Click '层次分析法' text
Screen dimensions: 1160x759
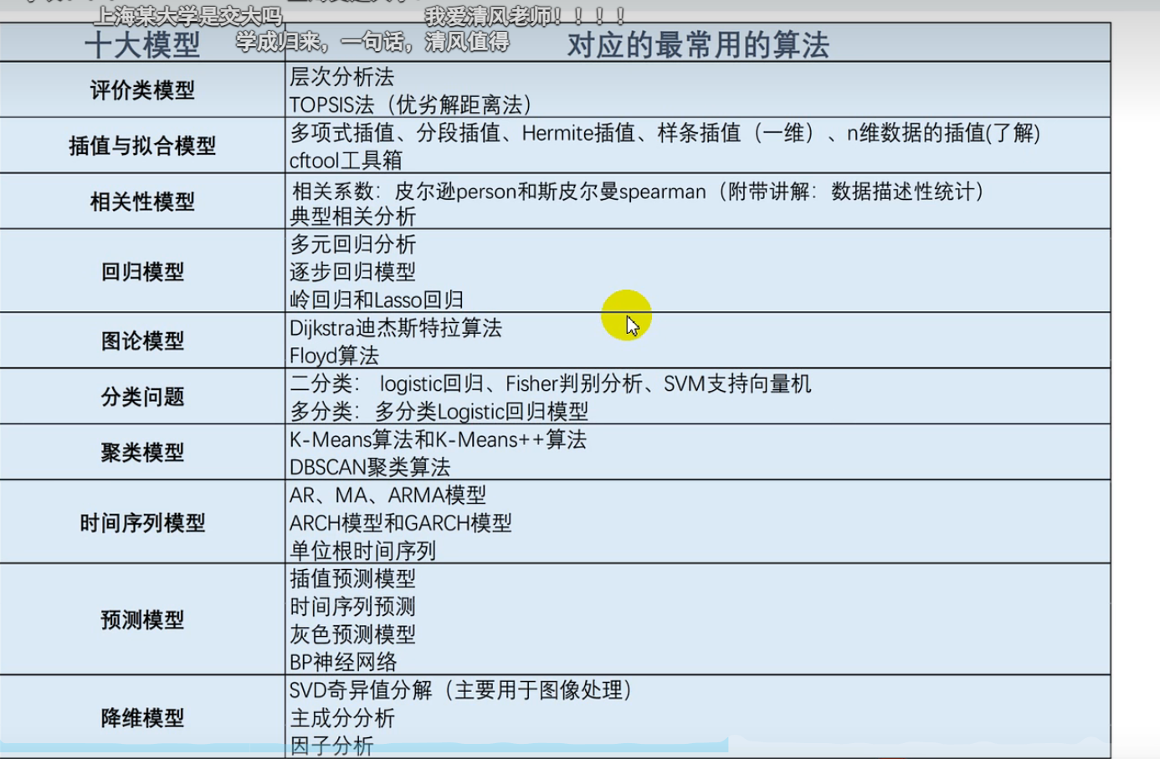pos(341,77)
